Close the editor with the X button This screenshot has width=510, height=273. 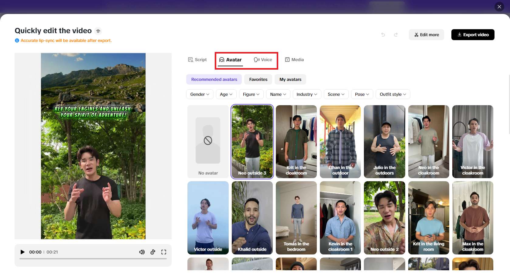click(499, 7)
